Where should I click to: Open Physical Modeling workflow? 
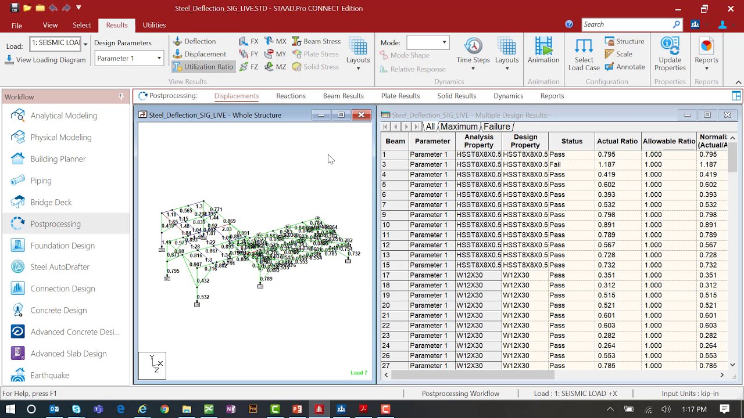66,137
